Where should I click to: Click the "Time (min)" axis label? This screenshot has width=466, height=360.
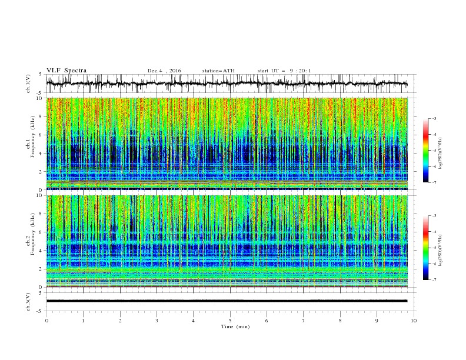(x=235, y=326)
